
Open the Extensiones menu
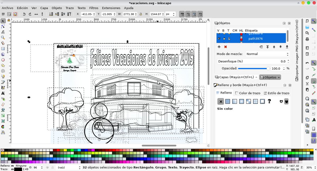[111, 8]
